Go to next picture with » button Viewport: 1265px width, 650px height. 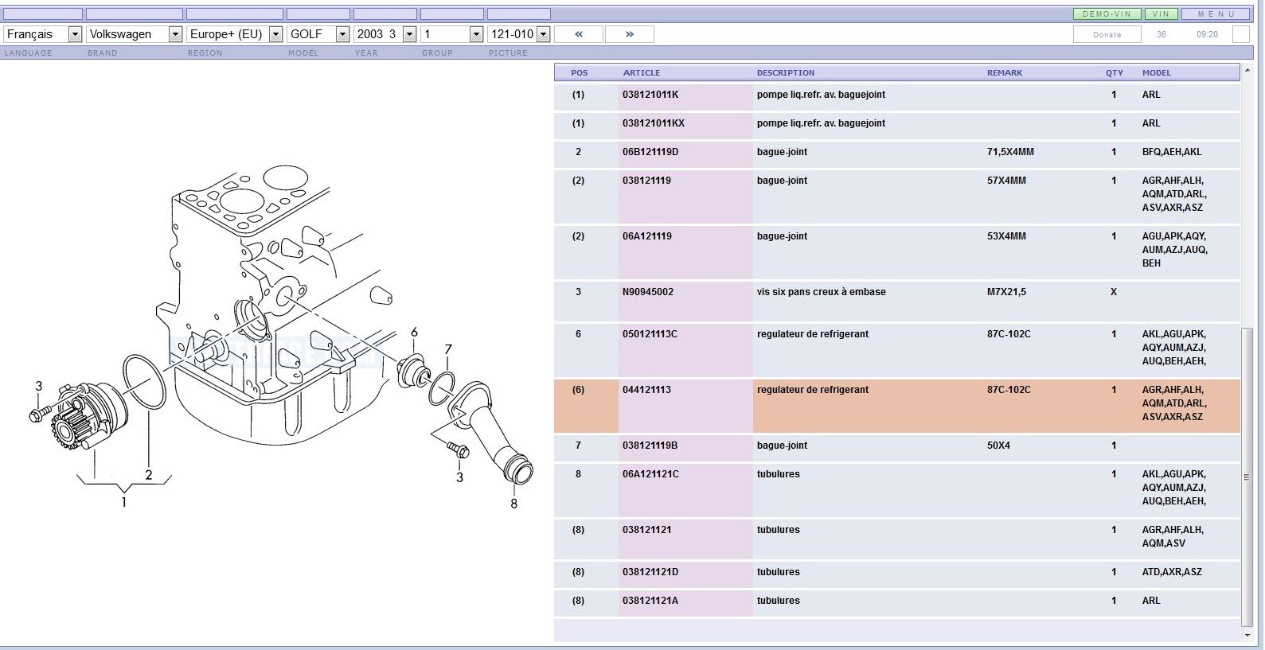point(629,34)
